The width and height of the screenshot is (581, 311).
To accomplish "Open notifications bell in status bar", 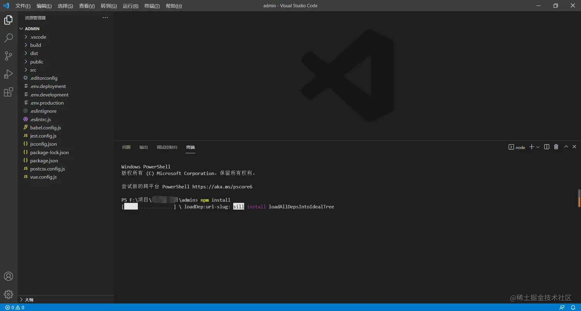I will (x=573, y=308).
